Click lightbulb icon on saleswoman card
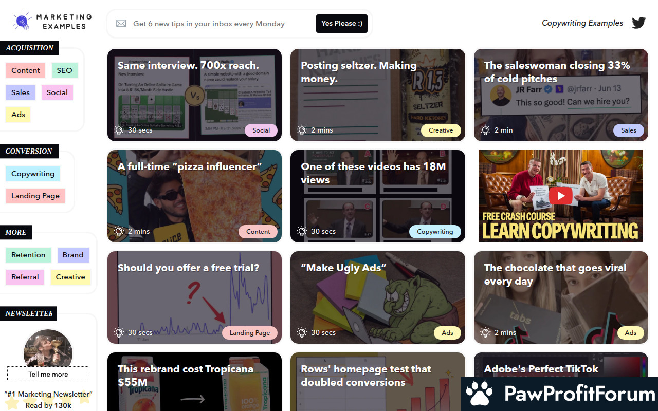 [485, 130]
